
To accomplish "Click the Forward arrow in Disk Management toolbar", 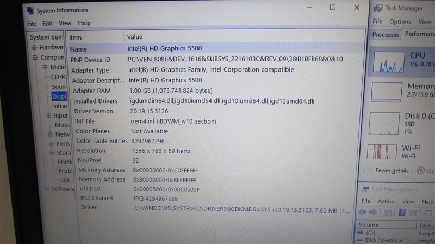I will coord(373,212).
